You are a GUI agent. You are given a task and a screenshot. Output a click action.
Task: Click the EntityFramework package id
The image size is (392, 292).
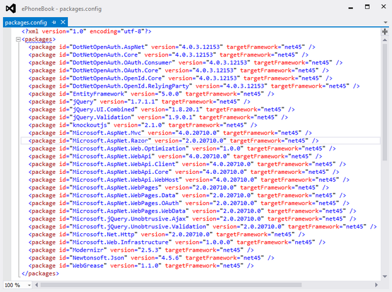[98, 94]
